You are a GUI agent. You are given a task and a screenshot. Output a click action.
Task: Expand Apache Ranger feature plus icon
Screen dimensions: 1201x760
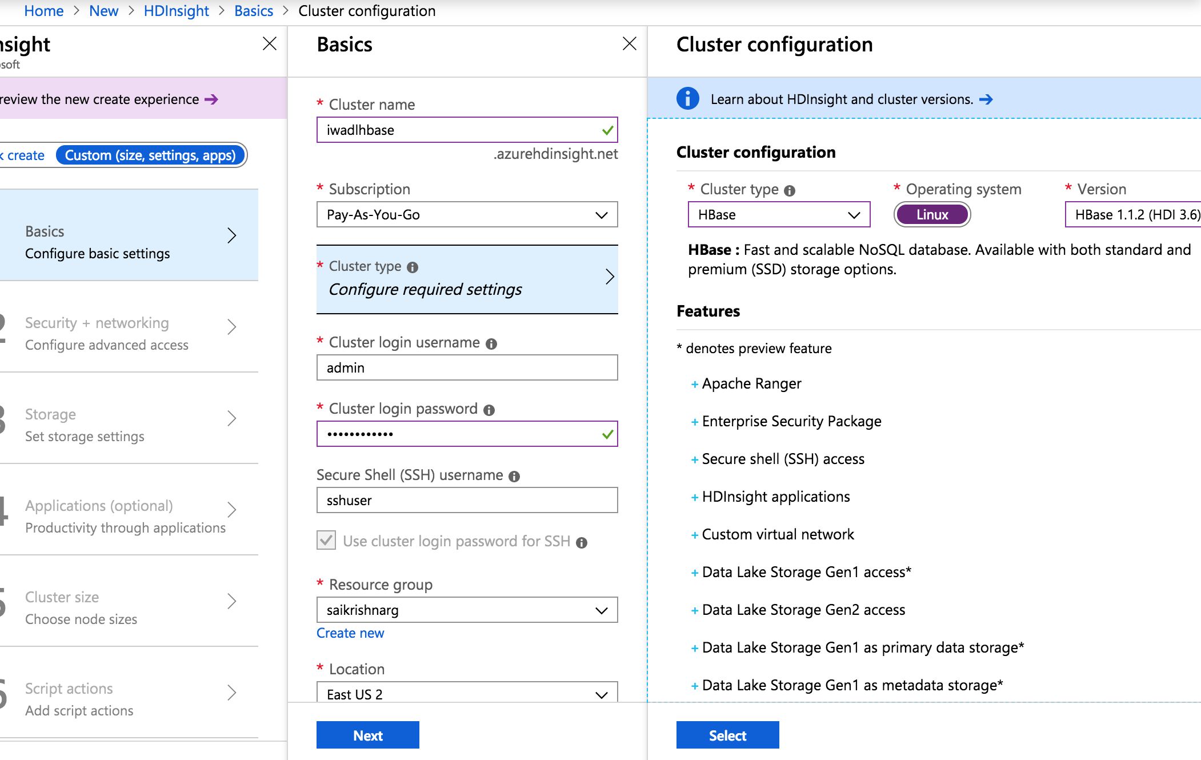coord(695,385)
